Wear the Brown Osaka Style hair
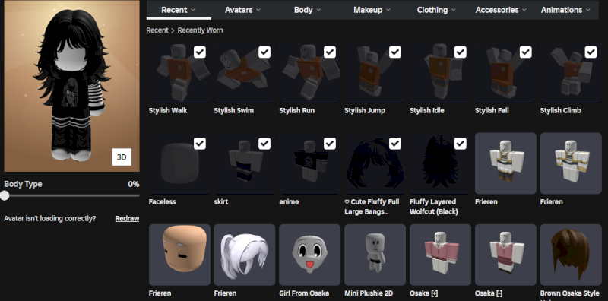This screenshot has width=608, height=301. pos(571,255)
